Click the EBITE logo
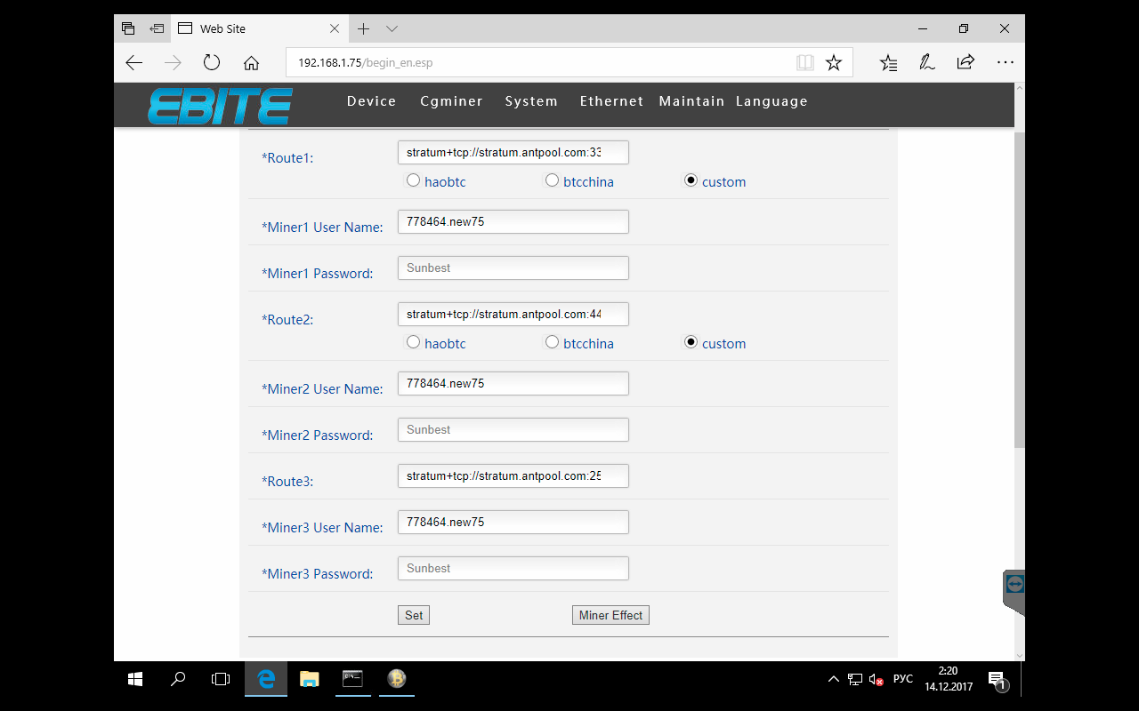Image resolution: width=1139 pixels, height=711 pixels. coord(220,106)
